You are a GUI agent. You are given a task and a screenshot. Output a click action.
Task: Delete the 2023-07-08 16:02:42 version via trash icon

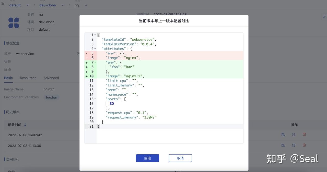pyautogui.click(x=304, y=134)
